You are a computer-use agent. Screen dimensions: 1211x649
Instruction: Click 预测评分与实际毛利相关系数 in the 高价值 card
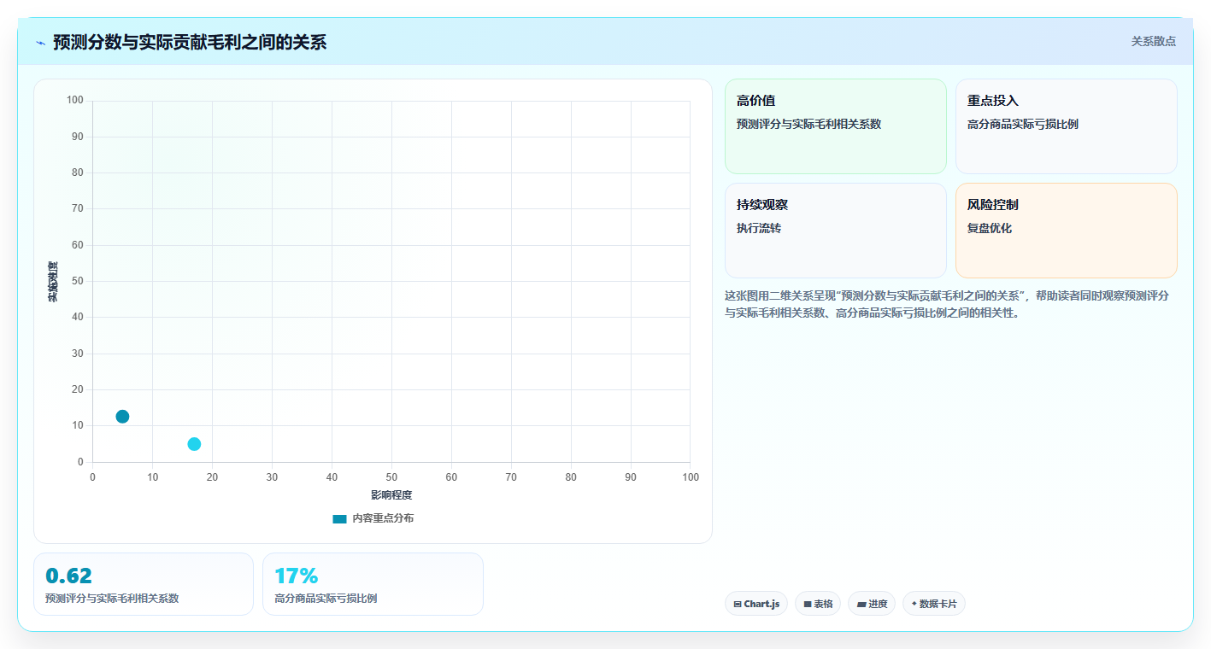pyautogui.click(x=808, y=124)
